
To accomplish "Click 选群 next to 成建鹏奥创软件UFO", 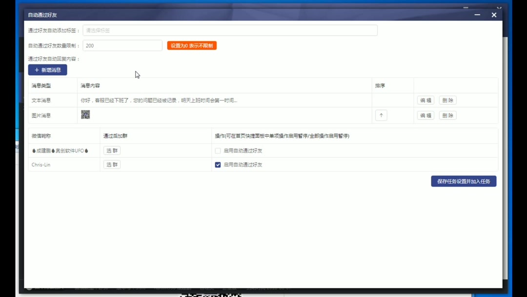I will tap(111, 150).
